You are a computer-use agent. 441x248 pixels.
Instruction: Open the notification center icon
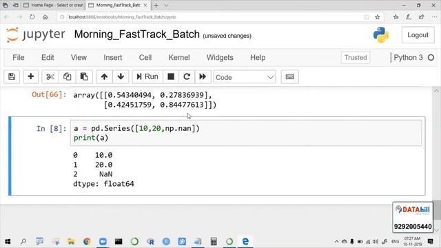point(430,241)
